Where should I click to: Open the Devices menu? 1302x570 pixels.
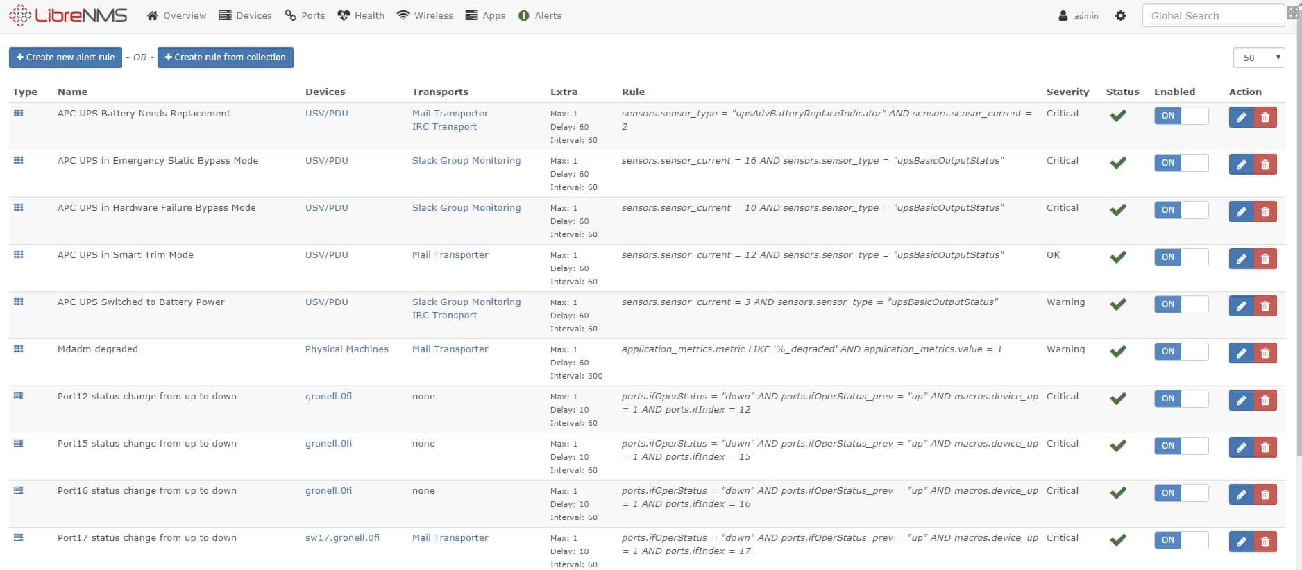[245, 15]
